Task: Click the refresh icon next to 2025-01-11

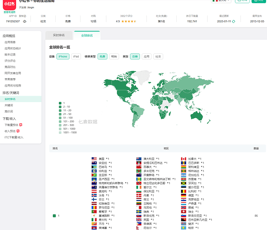Action: [x=234, y=22]
